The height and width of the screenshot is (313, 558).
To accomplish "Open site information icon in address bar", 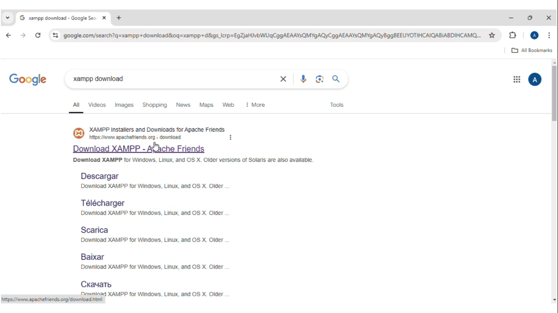I will click(56, 35).
